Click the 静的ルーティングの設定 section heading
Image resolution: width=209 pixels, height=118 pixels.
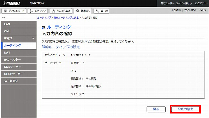click(61, 47)
